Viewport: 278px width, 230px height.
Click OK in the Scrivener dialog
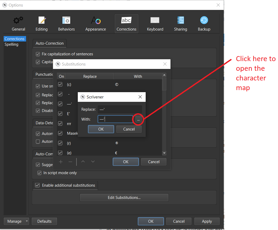click(x=101, y=129)
